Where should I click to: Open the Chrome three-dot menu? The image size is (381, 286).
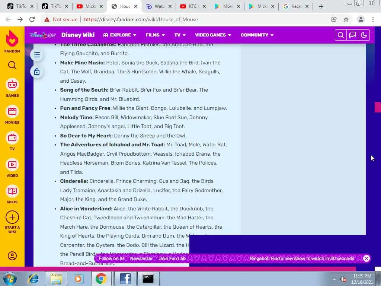pyautogui.click(x=373, y=19)
